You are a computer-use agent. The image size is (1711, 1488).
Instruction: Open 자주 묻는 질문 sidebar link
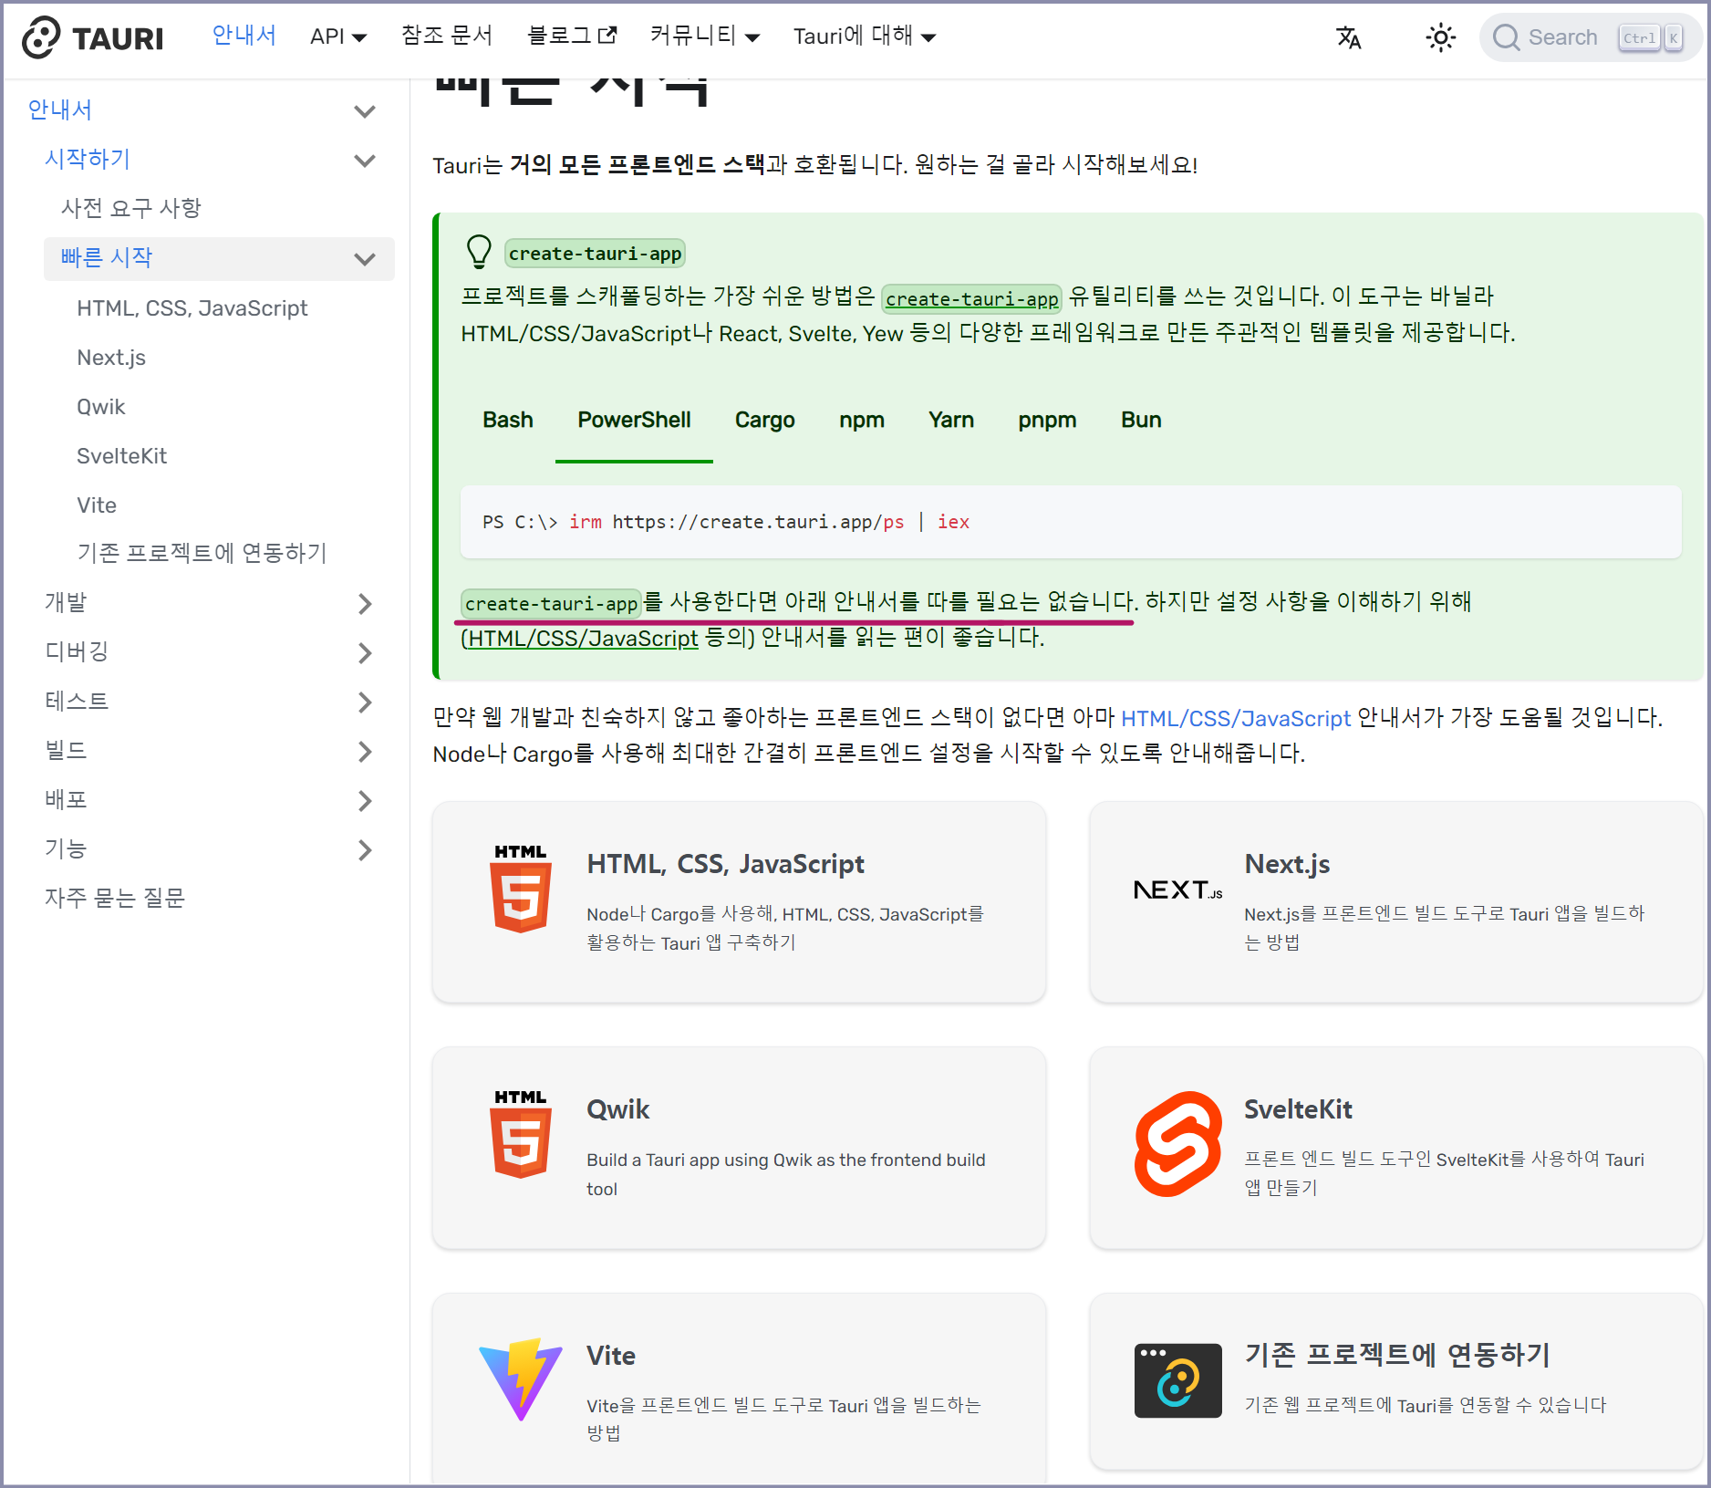[115, 898]
